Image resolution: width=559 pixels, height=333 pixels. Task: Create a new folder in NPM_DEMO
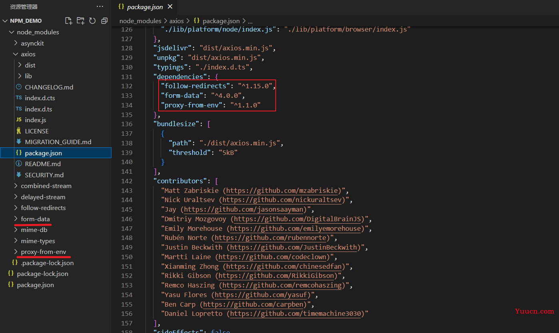[x=81, y=21]
